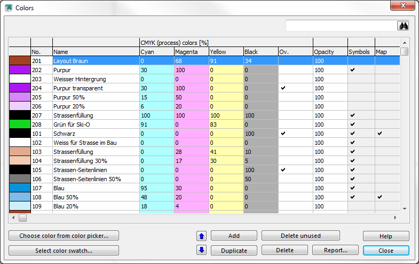Click horizontal scrollbar left arrow
This screenshot has width=419, height=264.
coord(13,218)
